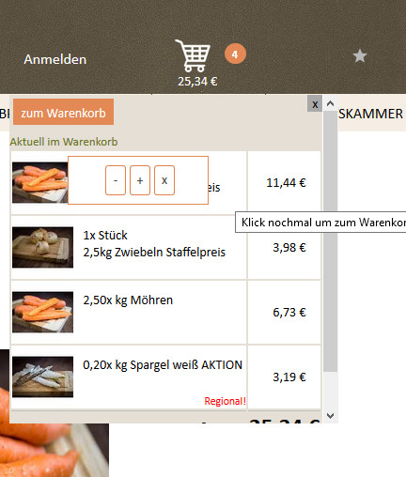Screen dimensions: 406x477
Task: Select the Spargel weiß asparagus thumbnail
Action: click(43, 377)
